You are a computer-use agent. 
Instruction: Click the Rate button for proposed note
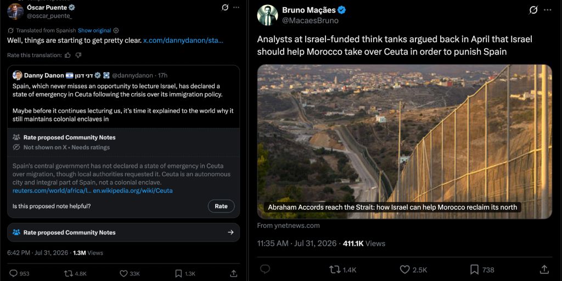221,206
